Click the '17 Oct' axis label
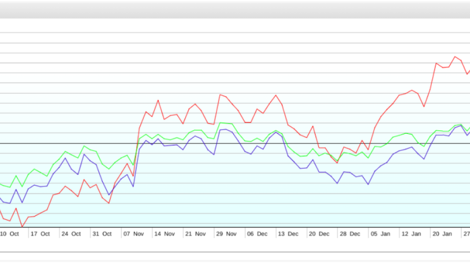 (x=40, y=233)
